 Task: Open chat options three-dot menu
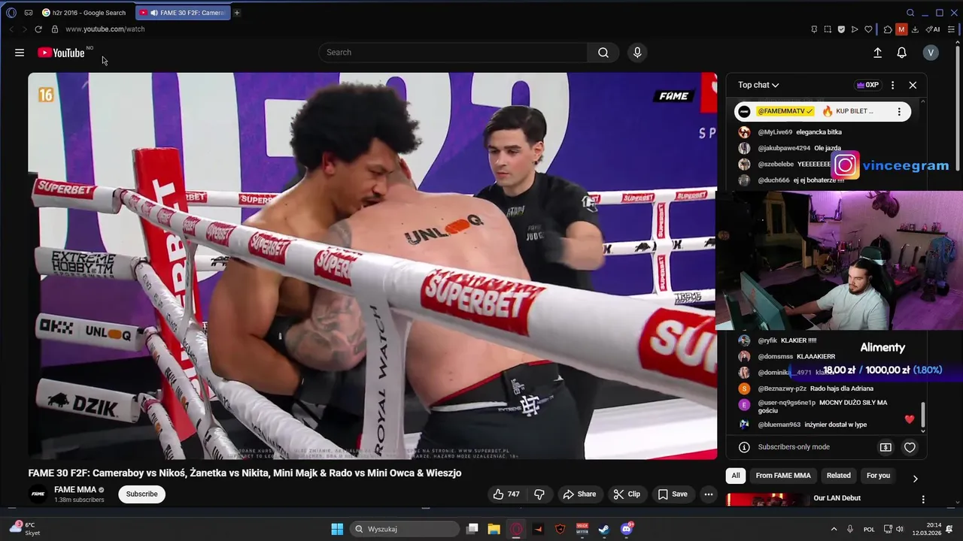[892, 85]
